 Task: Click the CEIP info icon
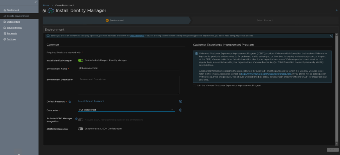tap(197, 54)
